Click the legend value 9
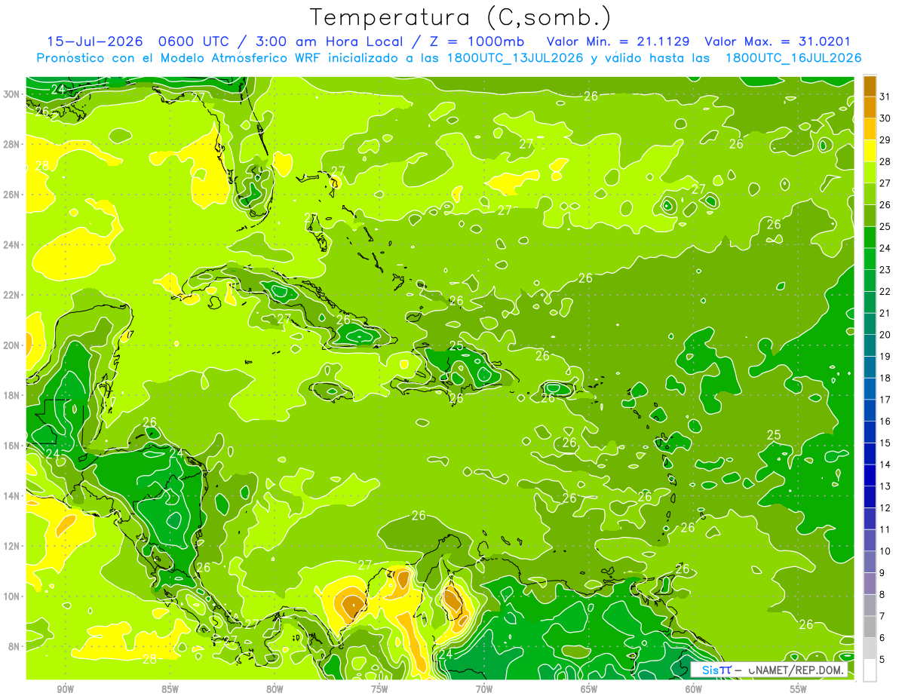 click(x=882, y=573)
